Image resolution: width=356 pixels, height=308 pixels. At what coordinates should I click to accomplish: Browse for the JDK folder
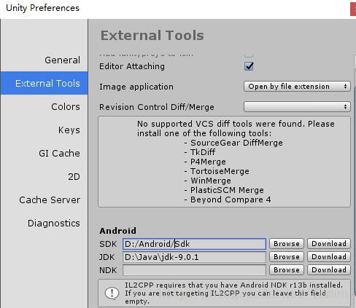pos(287,257)
